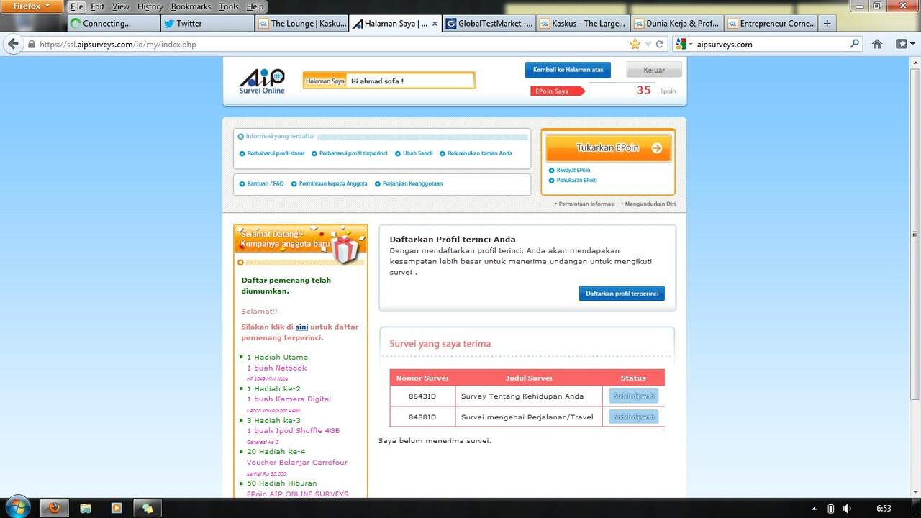Open the URL history dropdown arrow

[648, 44]
